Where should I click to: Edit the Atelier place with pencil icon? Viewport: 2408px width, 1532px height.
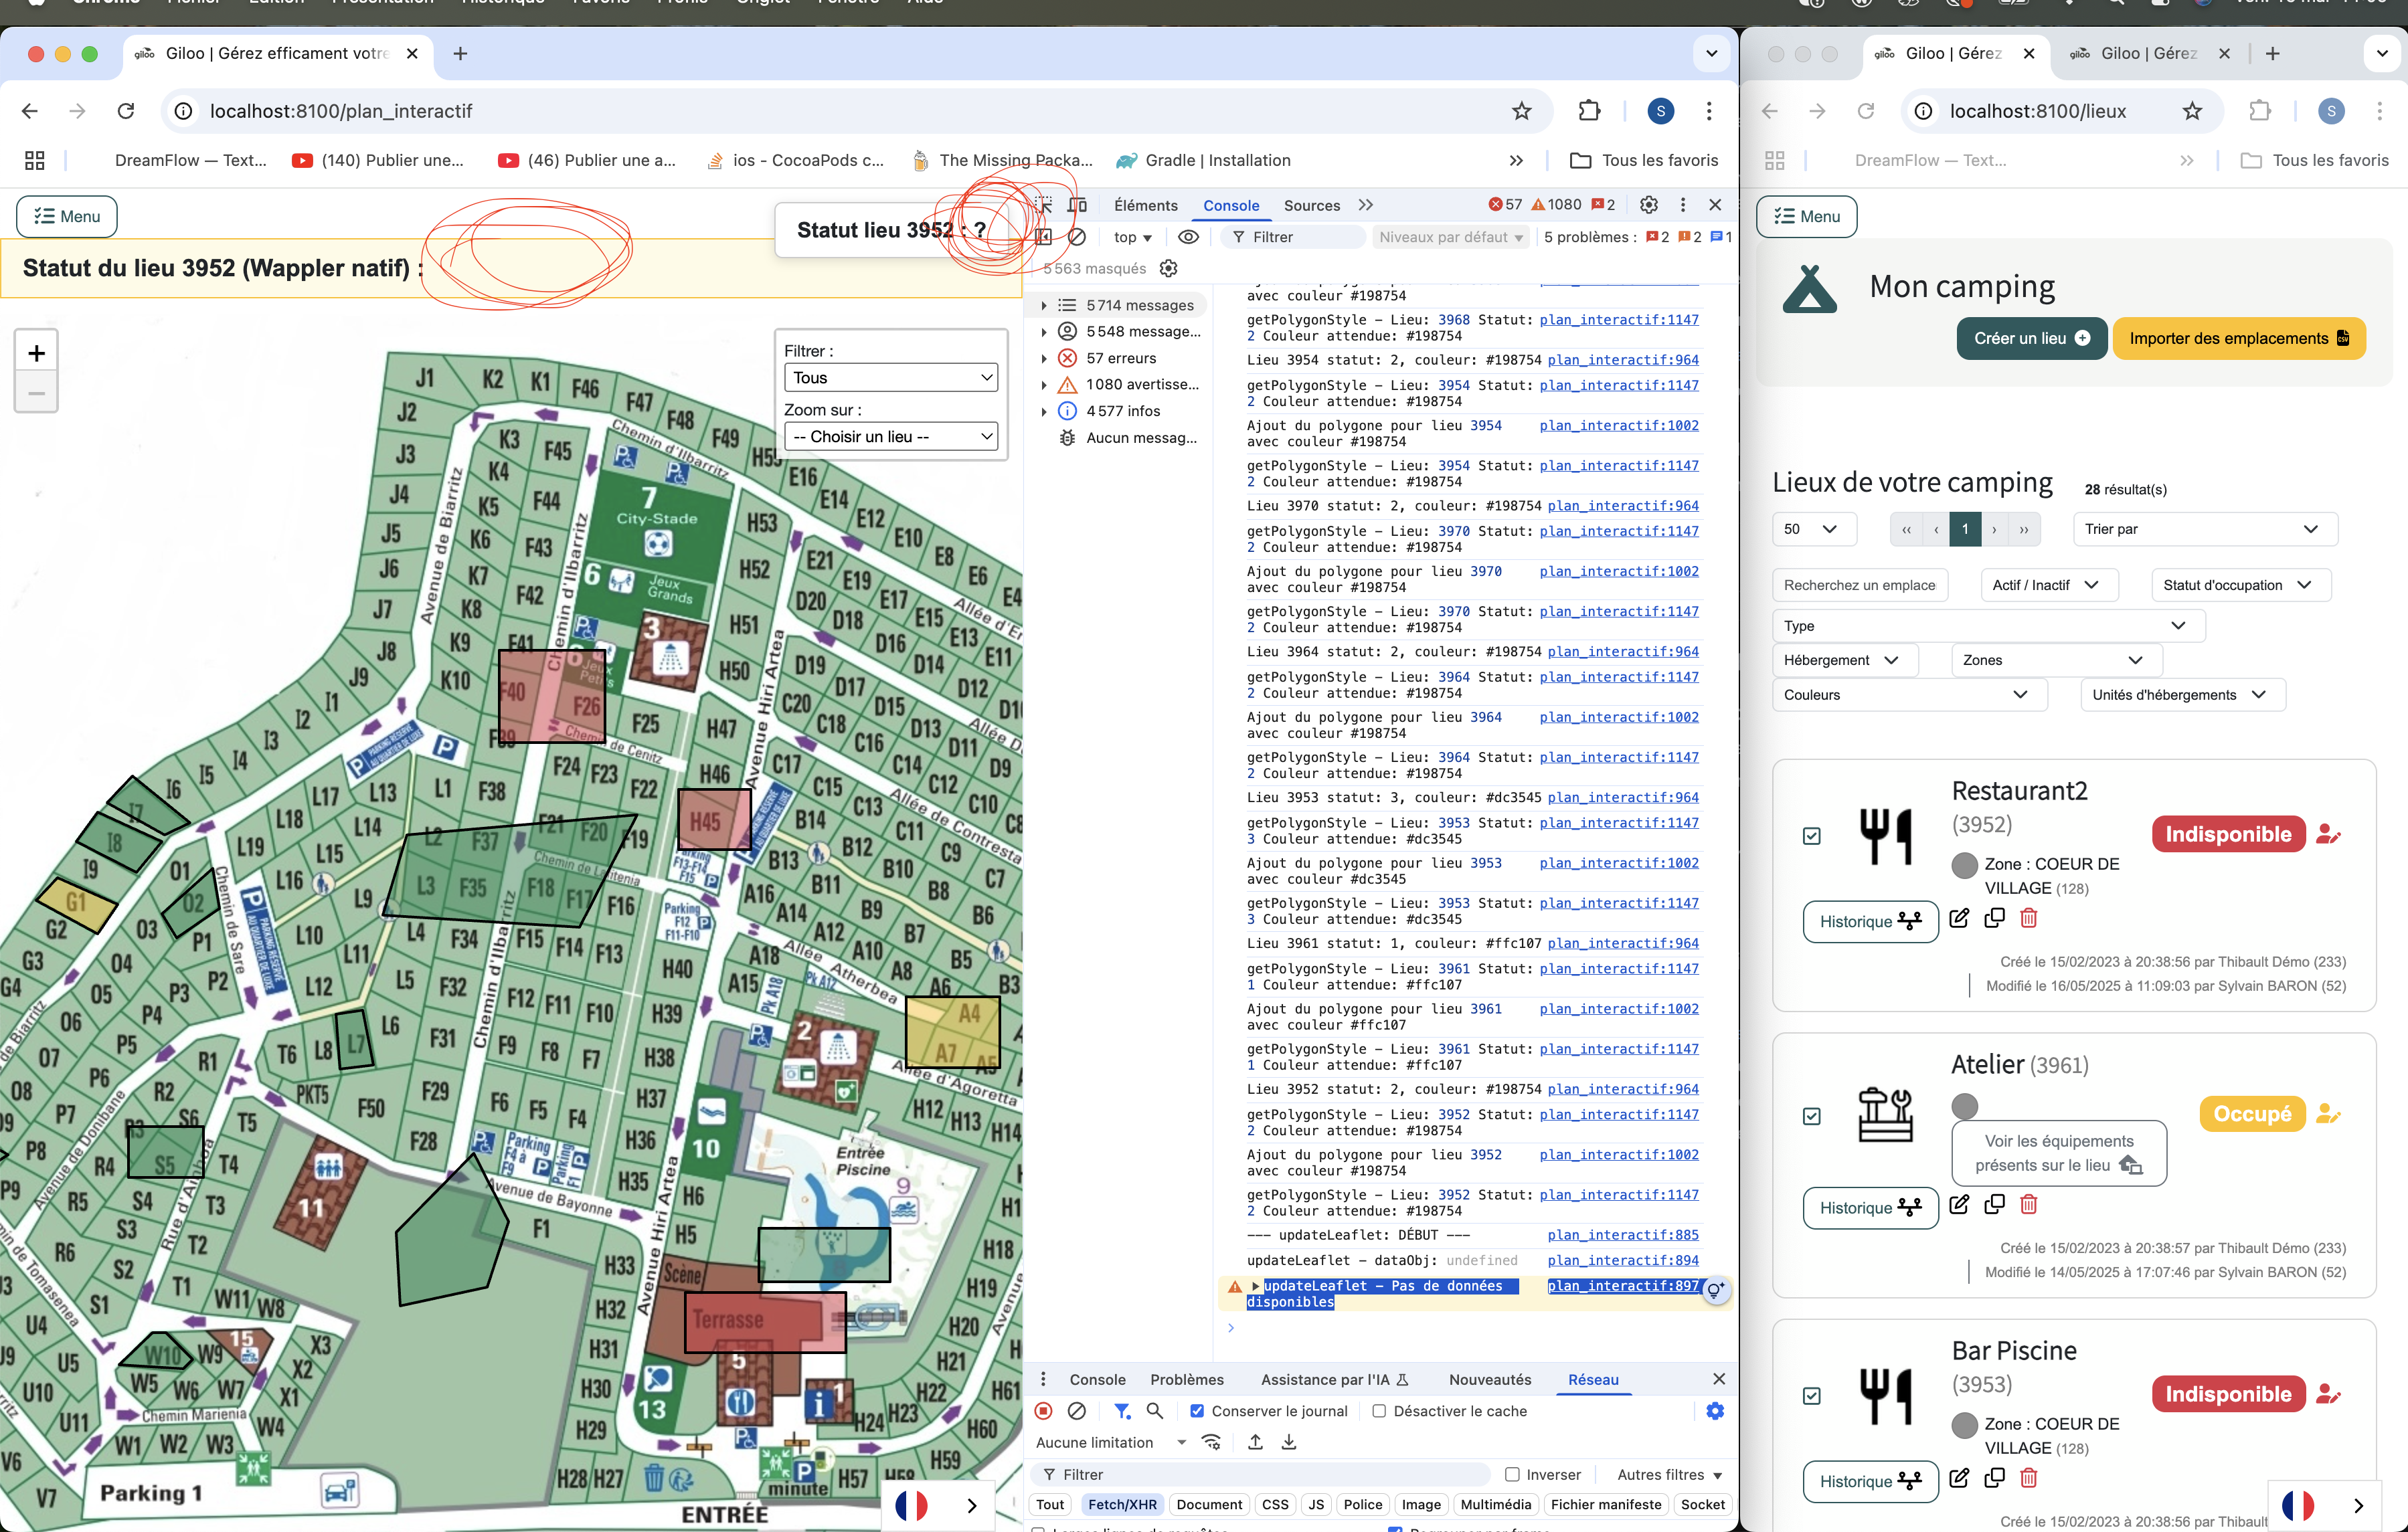click(1959, 1204)
